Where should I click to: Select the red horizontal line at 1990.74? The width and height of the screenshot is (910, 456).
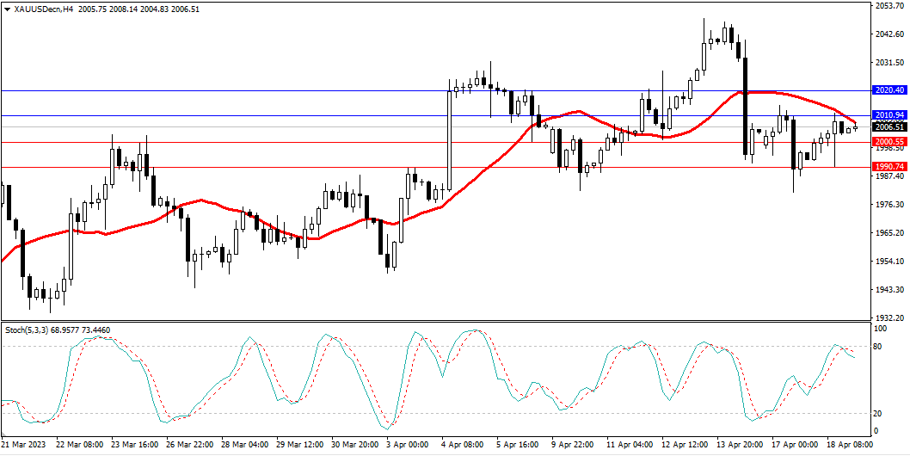click(435, 167)
